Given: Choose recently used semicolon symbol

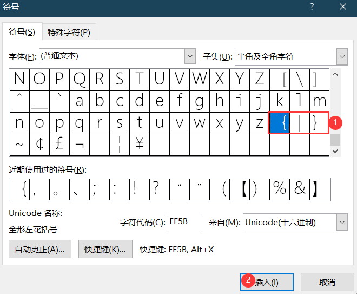Looking at the screenshot, I should [100, 190].
